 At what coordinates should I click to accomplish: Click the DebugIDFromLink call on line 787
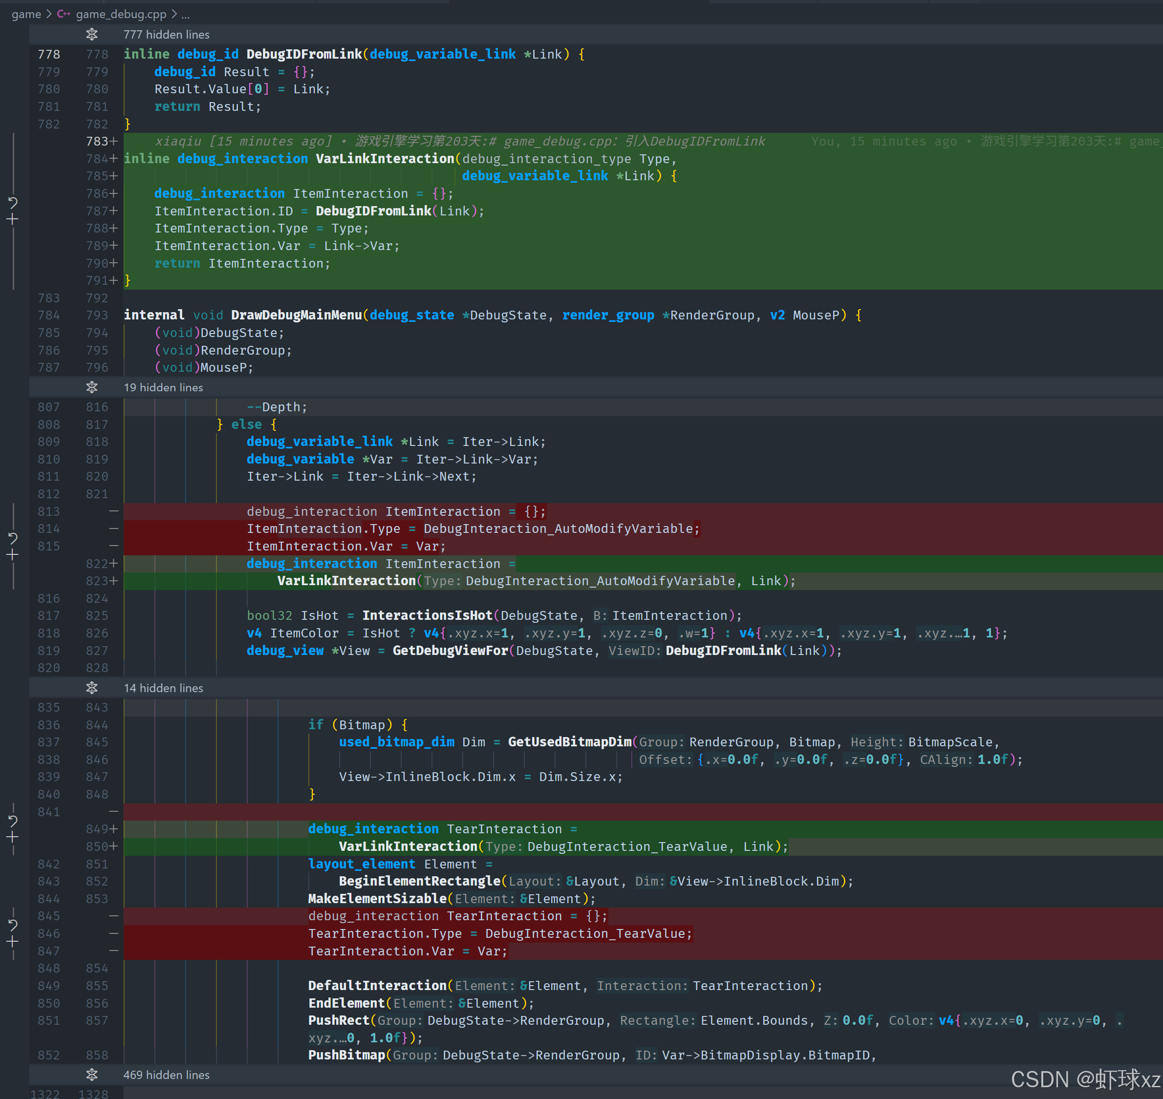373,211
